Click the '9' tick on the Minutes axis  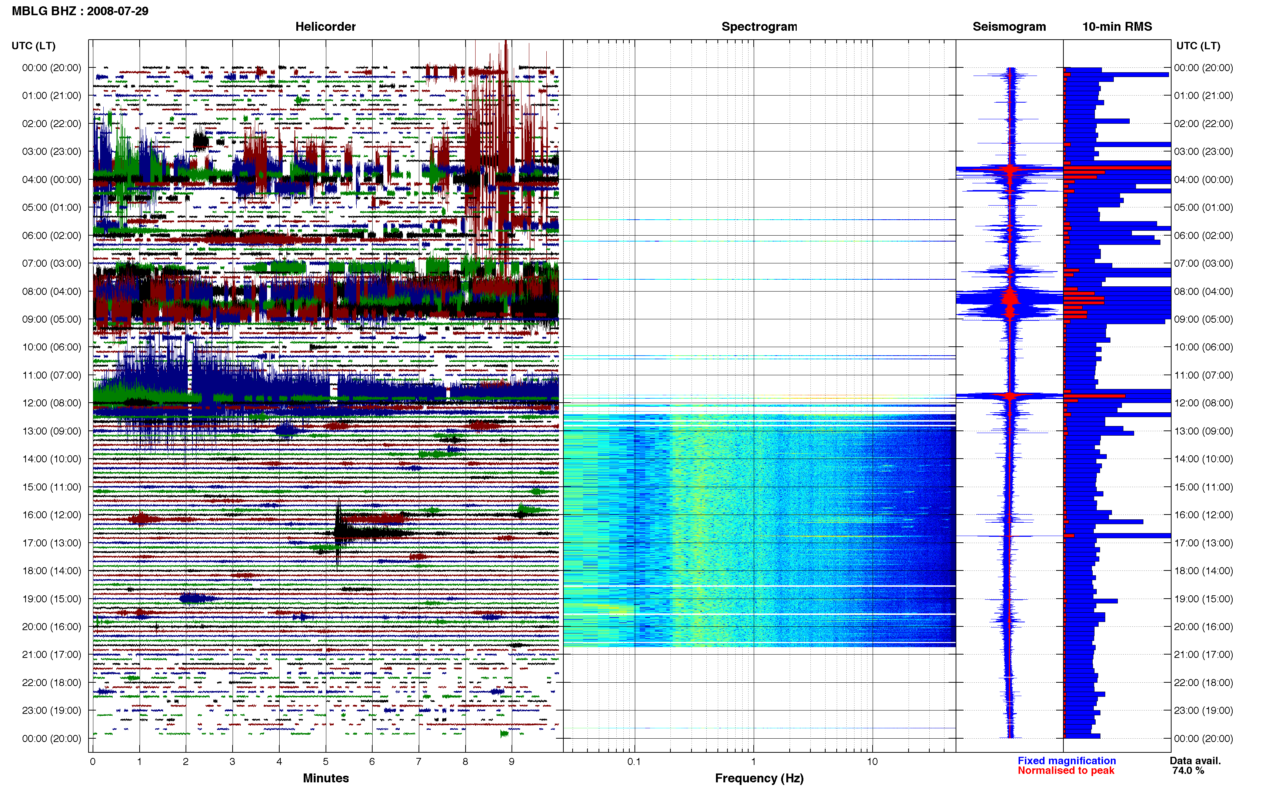512,762
